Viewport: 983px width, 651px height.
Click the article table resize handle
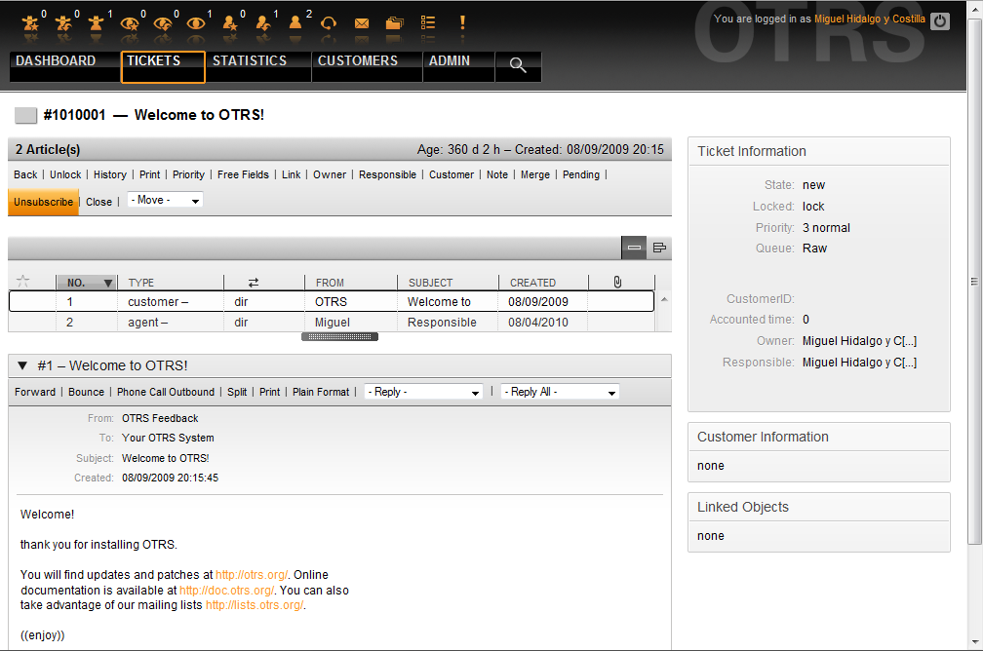pyautogui.click(x=339, y=336)
